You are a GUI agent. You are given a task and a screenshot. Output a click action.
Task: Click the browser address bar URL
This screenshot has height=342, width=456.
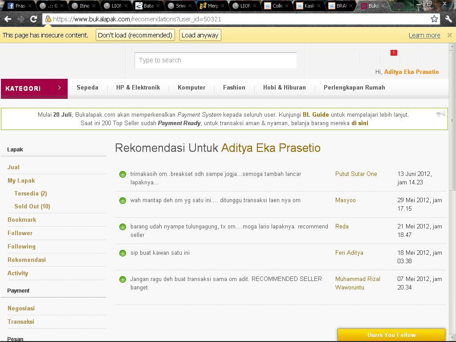pos(137,19)
